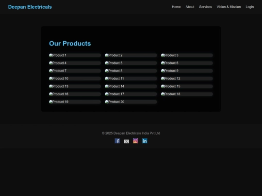Select the Product 14 image

[x=131, y=86]
